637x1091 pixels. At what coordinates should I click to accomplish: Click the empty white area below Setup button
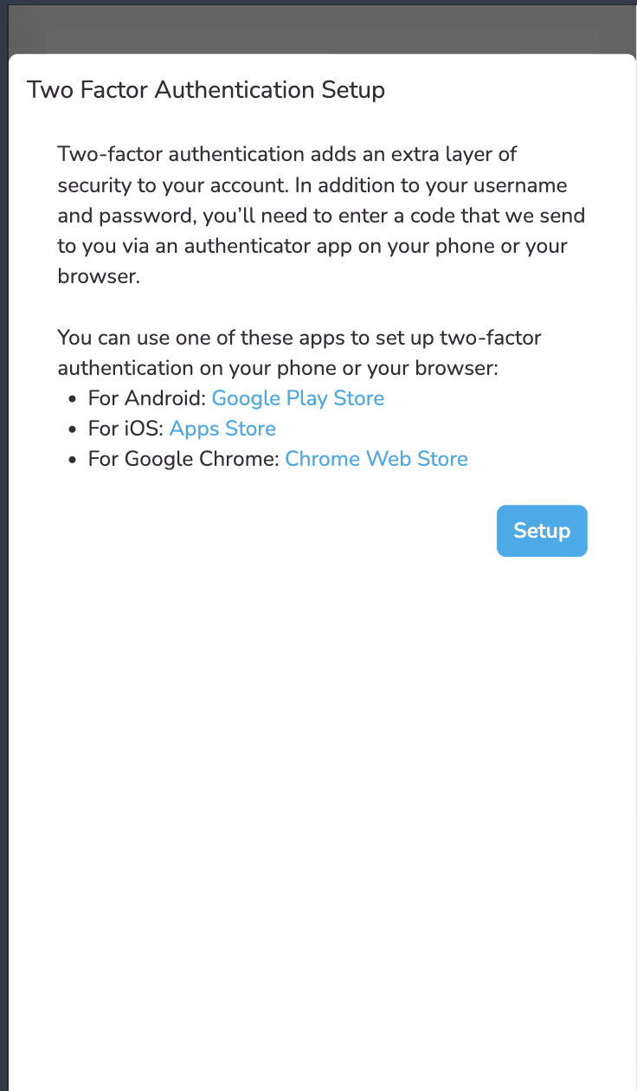pyautogui.click(x=318, y=779)
